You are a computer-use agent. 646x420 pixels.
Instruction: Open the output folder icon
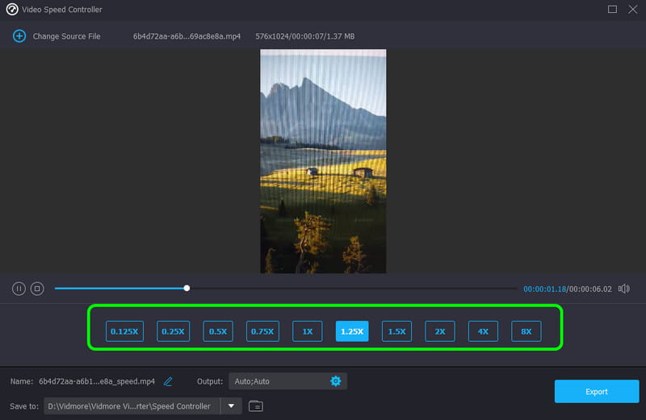(255, 406)
